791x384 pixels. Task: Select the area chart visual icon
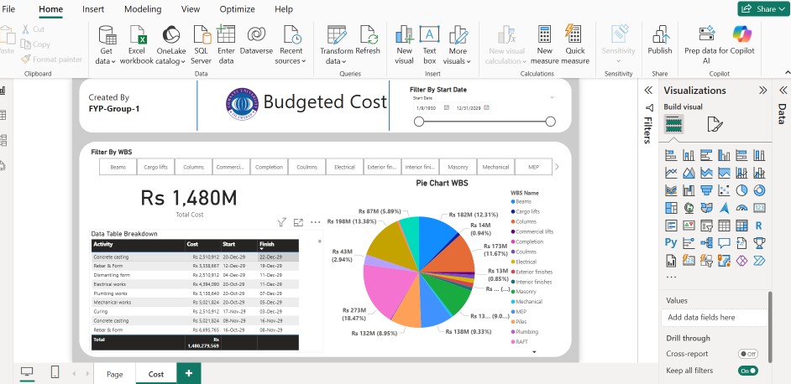[x=689, y=173]
